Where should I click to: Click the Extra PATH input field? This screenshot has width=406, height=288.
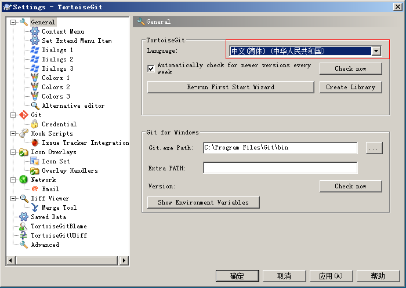280,167
